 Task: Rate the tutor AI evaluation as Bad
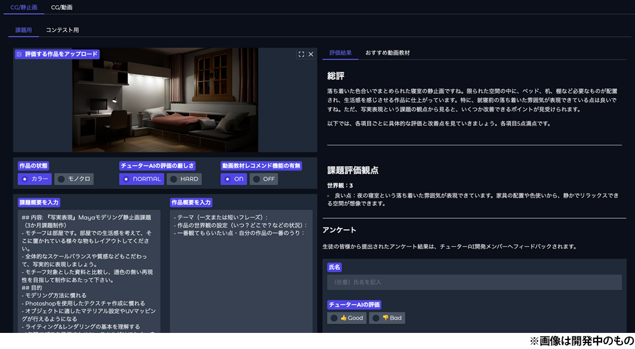click(387, 317)
